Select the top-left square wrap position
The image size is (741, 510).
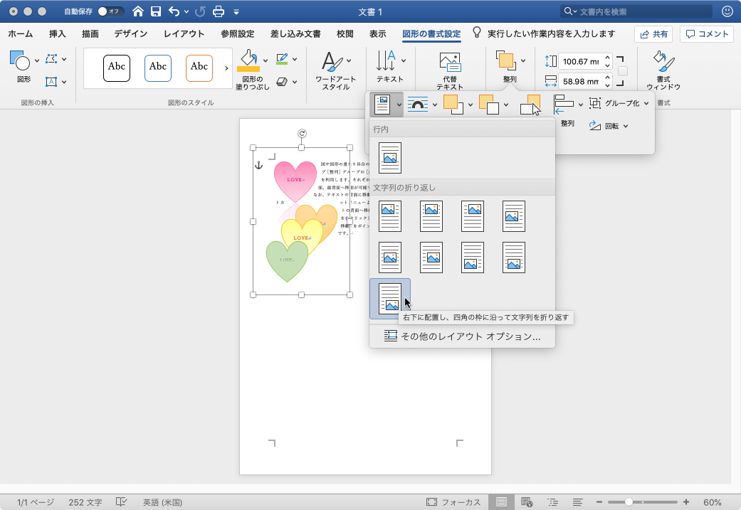tap(390, 216)
